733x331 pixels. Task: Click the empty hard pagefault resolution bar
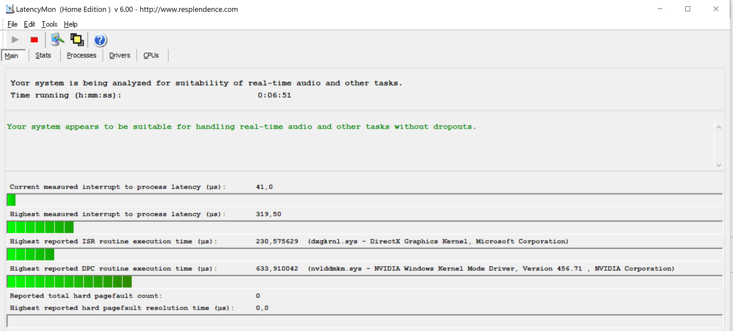365,321
